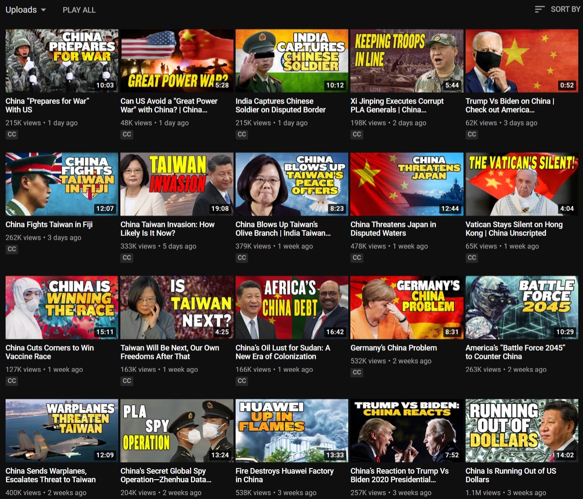Open the China Threatens Japan thumbnail
This screenshot has height=499, width=583.
407,184
